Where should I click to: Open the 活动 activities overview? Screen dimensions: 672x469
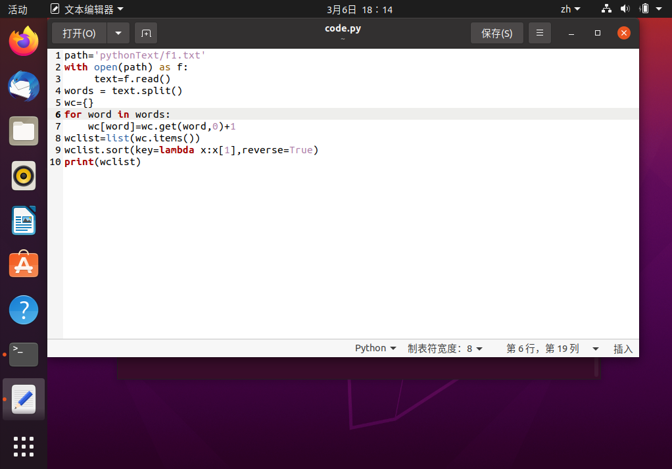(18, 9)
